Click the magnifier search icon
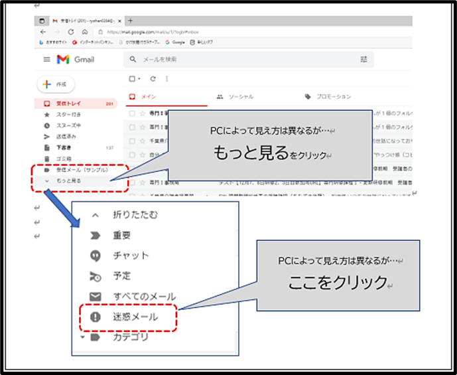This screenshot has width=457, height=375. tap(133, 59)
